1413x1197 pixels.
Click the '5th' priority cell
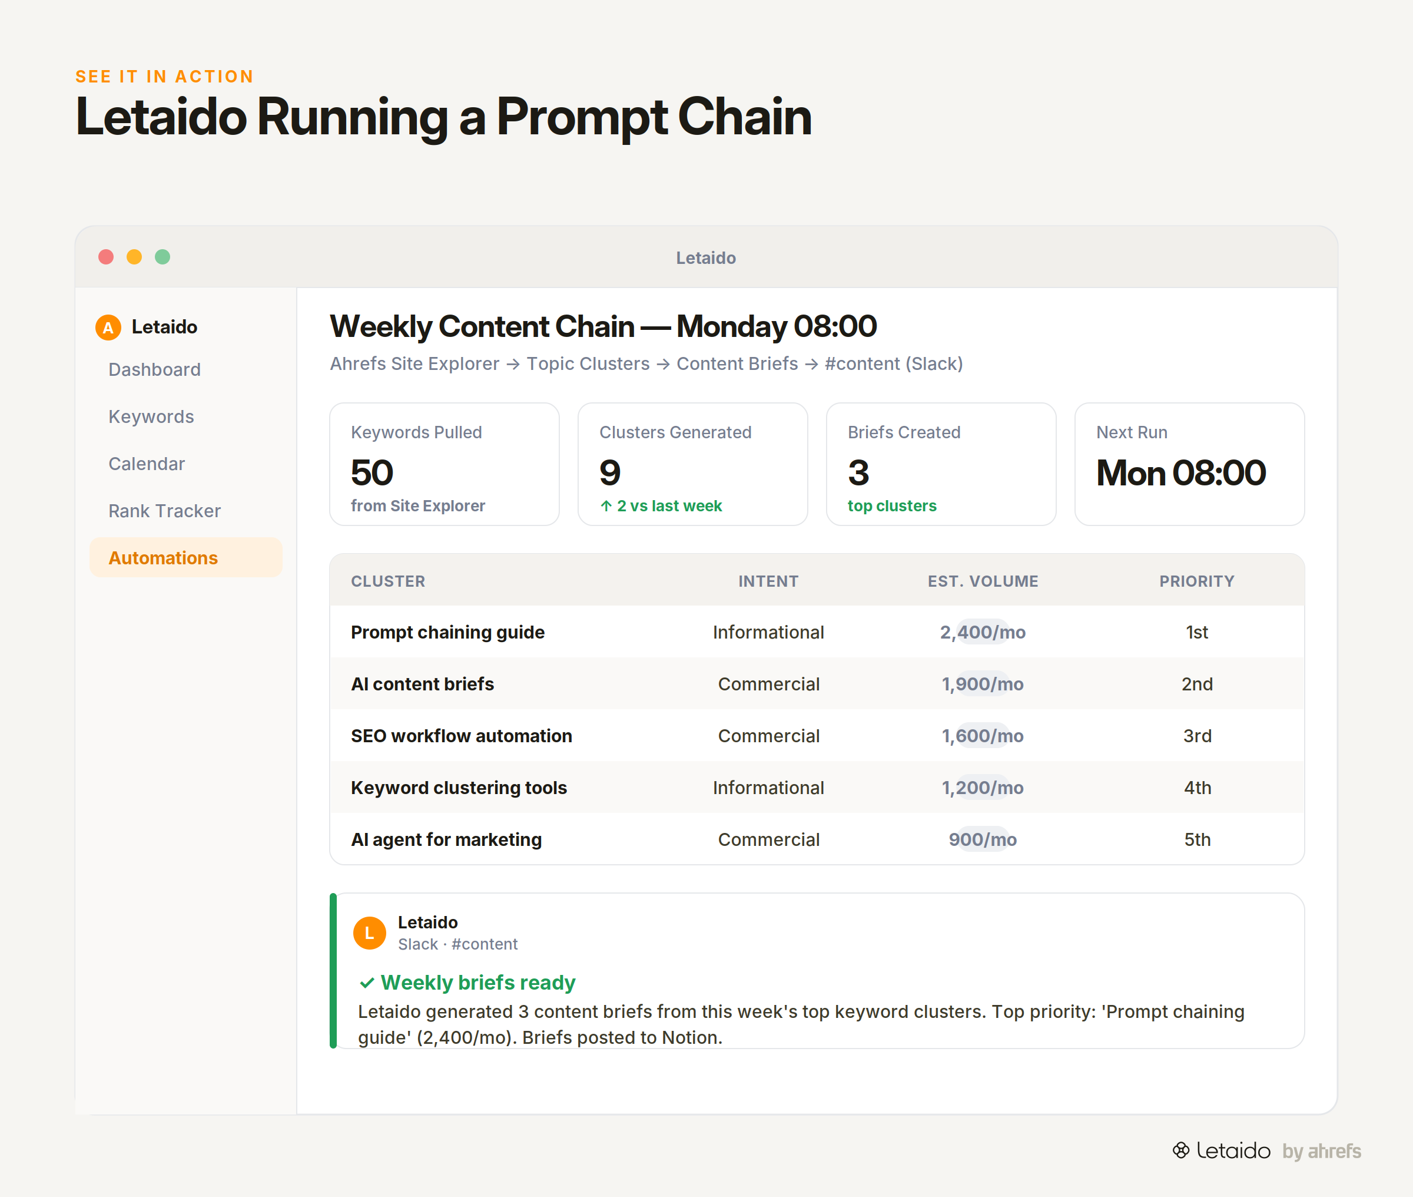click(1197, 840)
